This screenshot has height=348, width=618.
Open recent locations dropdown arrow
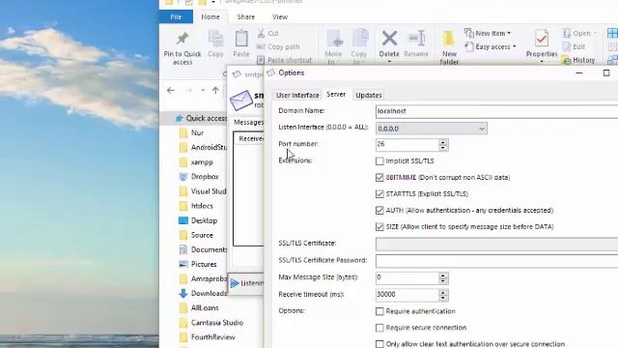[x=203, y=90]
